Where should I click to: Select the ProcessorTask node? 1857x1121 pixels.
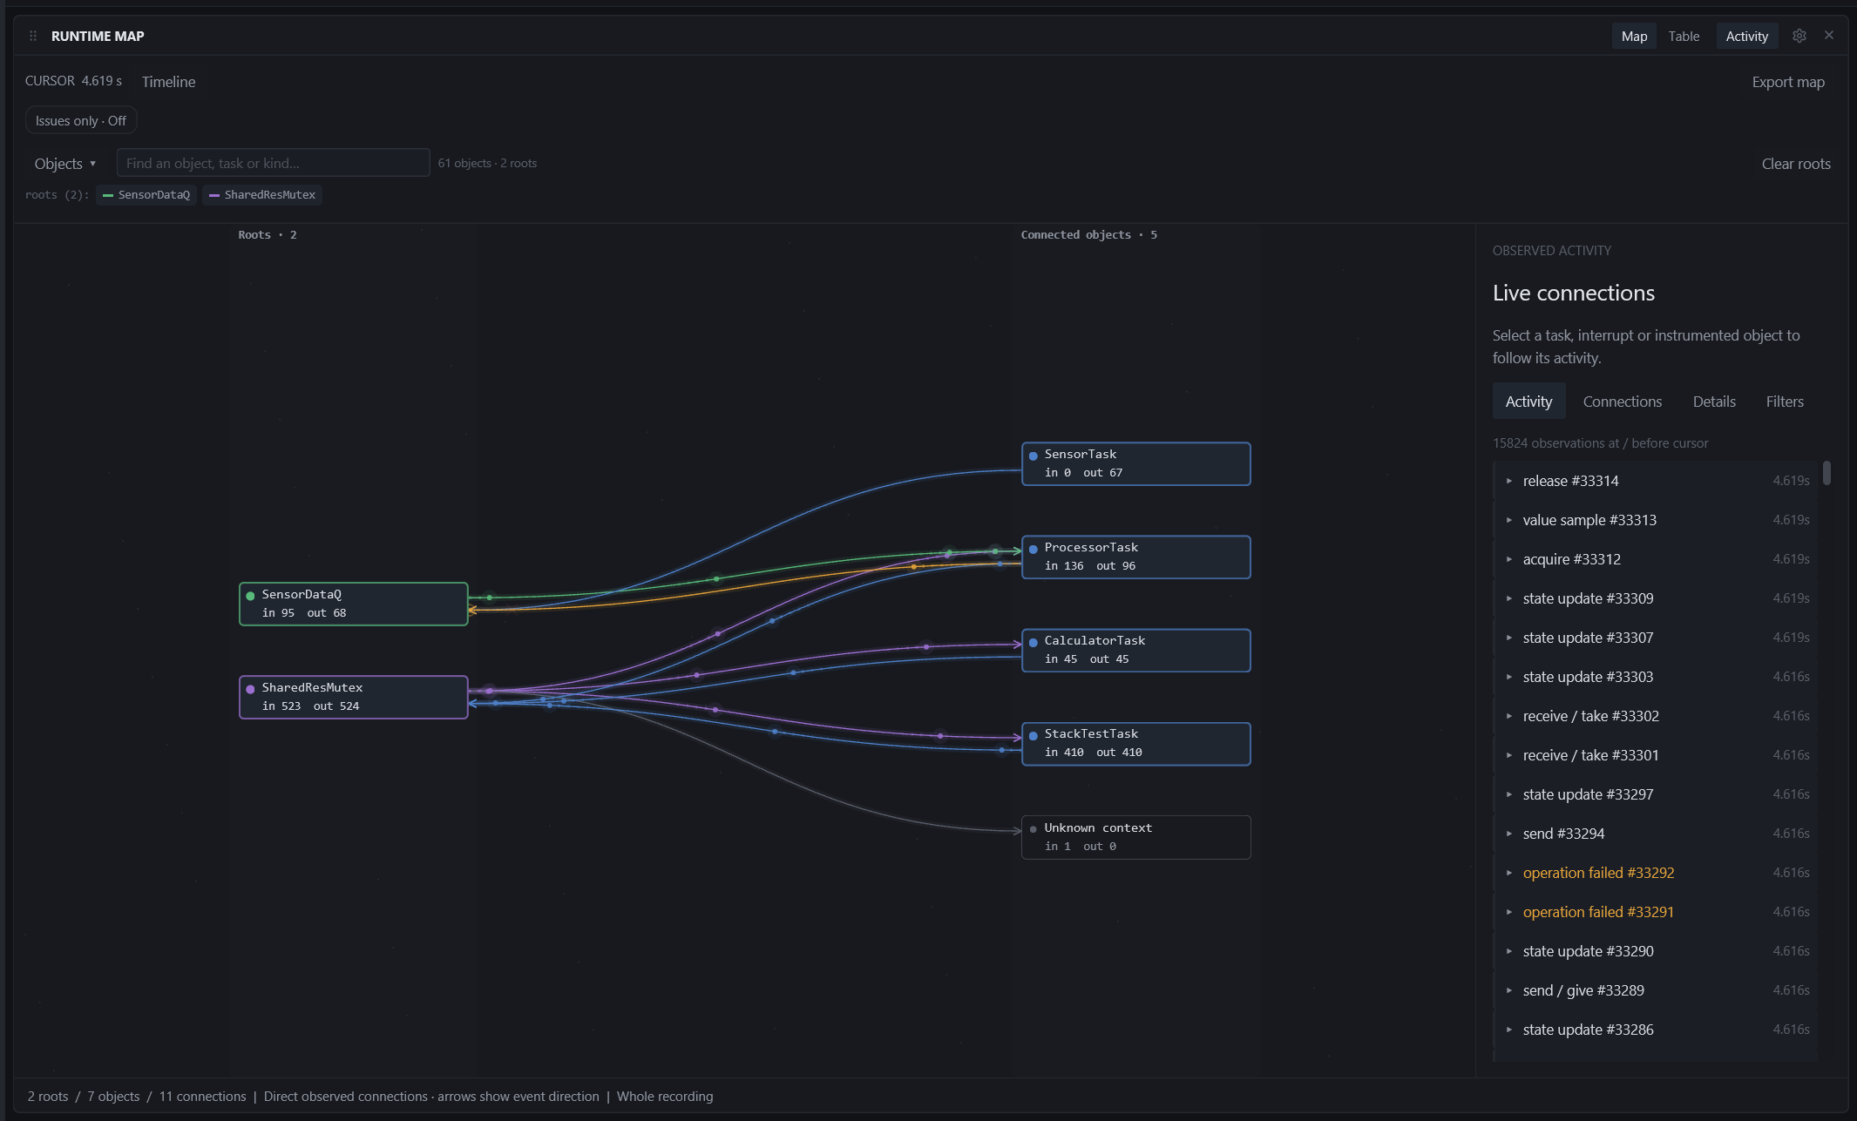coord(1135,557)
